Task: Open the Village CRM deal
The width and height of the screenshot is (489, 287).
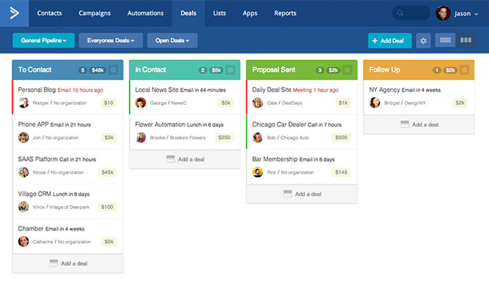Action: tap(34, 194)
